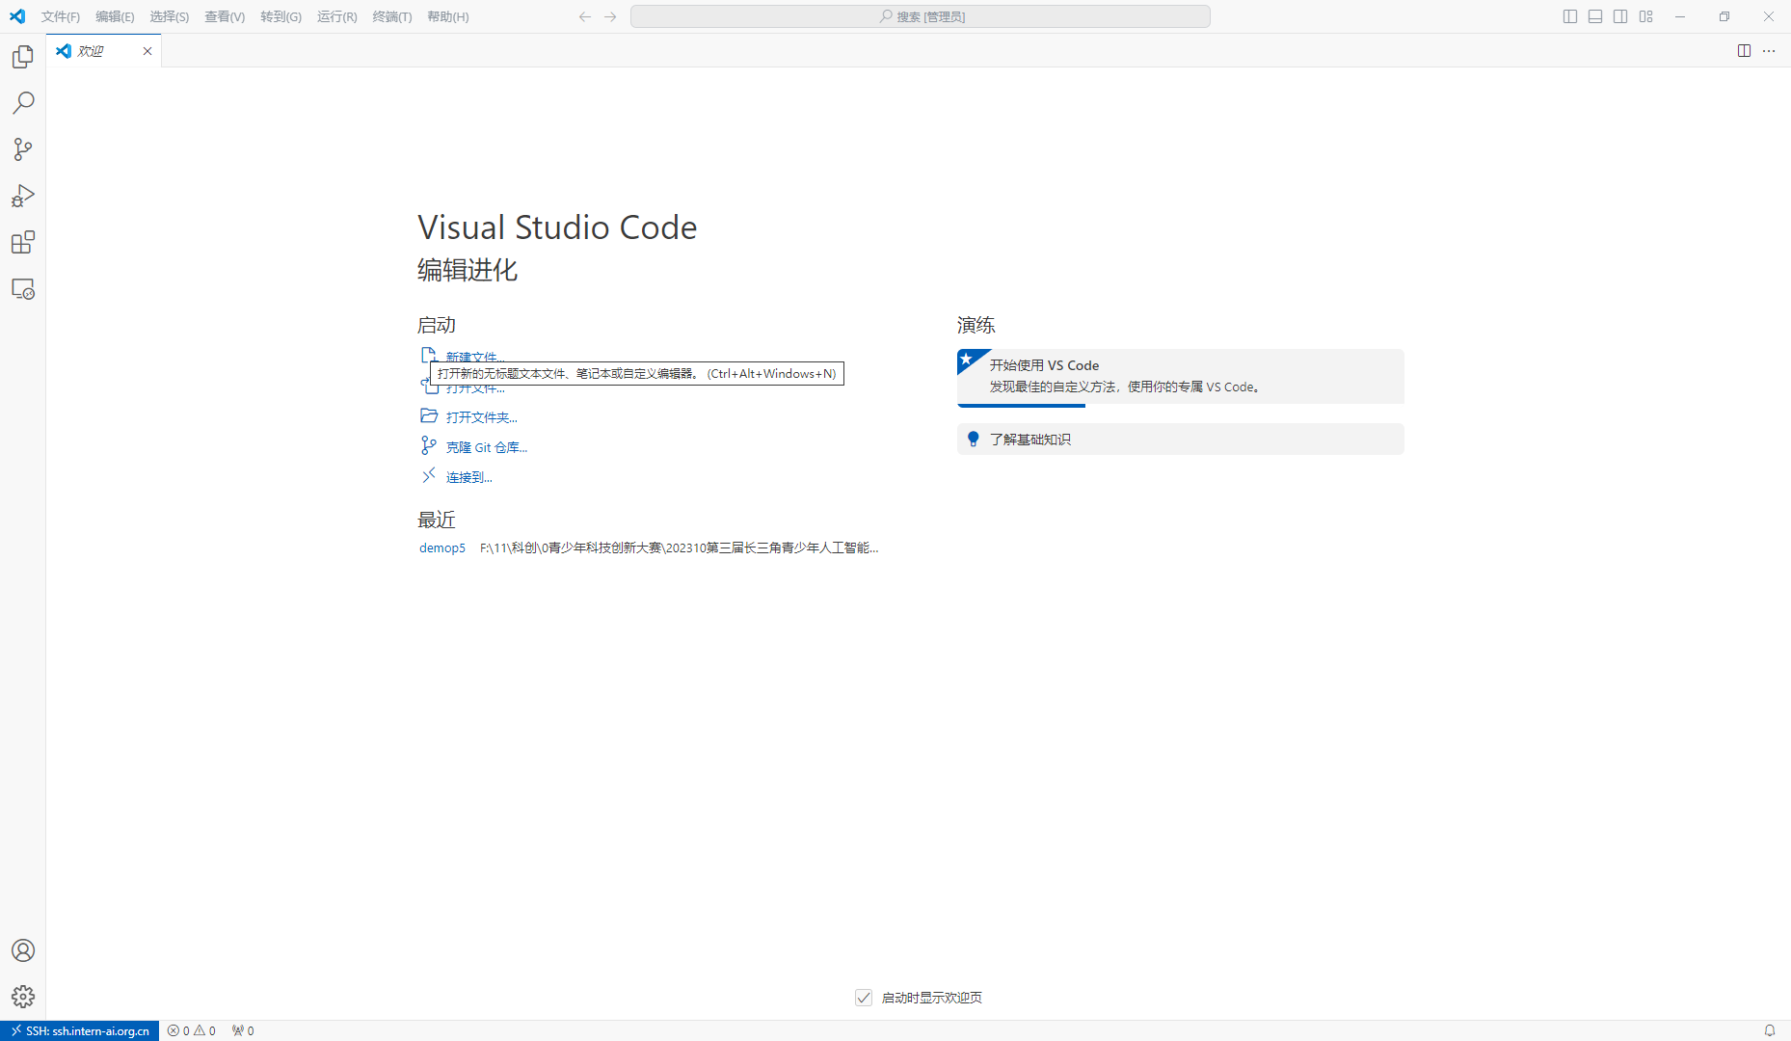Open the 运行(R) menu
1791x1041 pixels.
[336, 16]
